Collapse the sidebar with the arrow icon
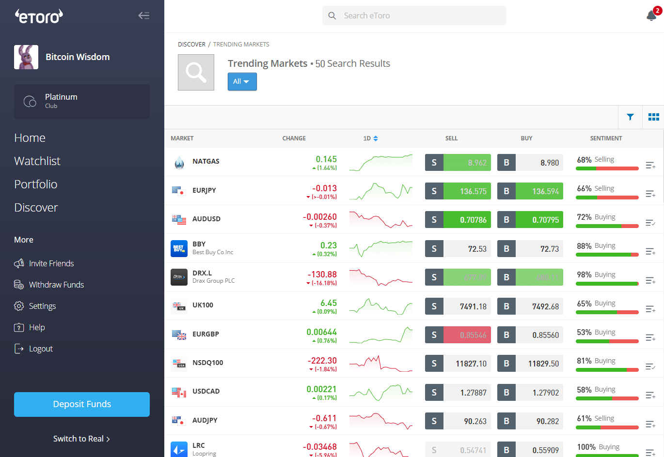Viewport: 664px width, 457px height. [143, 15]
